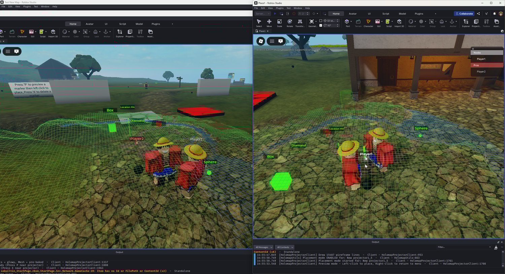Open the File menu in Place1 window
505x274 pixels.
256,8
